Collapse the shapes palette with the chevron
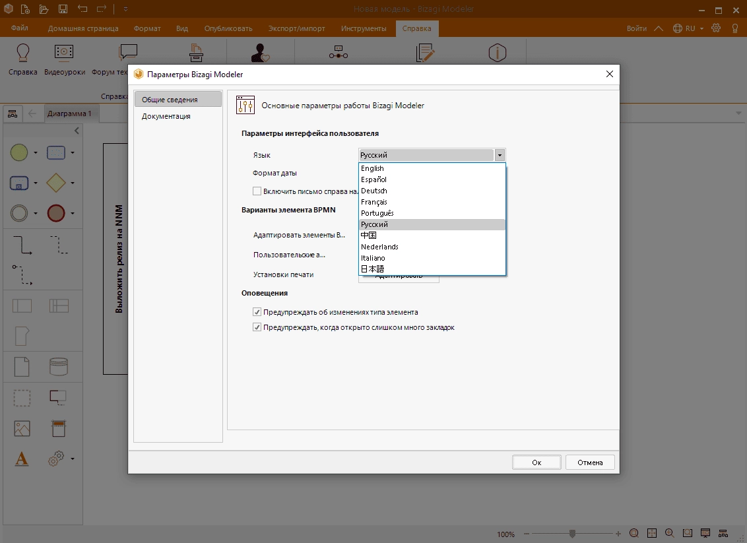This screenshot has width=747, height=543. [77, 131]
